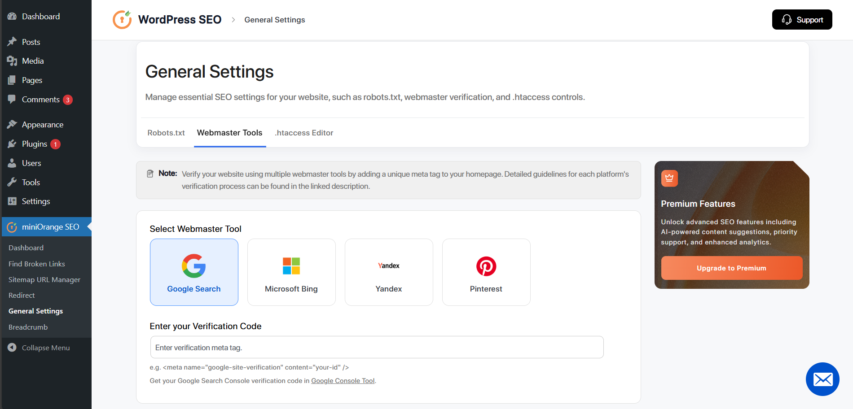853x409 pixels.
Task: Open the .htaccess Editor tab
Action: click(x=304, y=133)
